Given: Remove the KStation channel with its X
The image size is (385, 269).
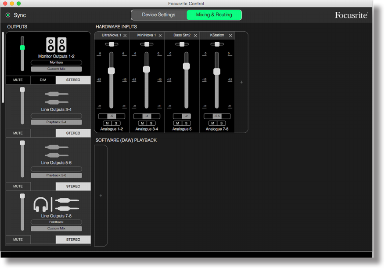Looking at the screenshot, I should 230,36.
